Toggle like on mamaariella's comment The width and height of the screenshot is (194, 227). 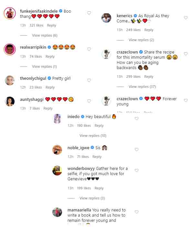(136, 212)
